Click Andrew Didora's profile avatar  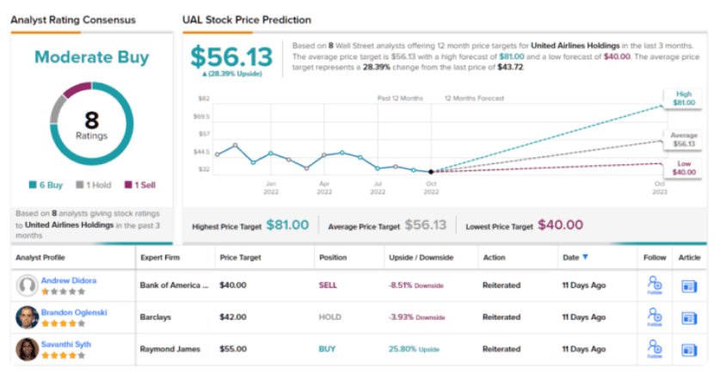(x=28, y=286)
